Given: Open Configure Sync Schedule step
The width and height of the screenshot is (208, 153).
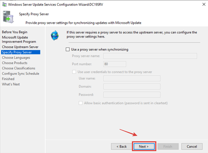Looking at the screenshot, I should [x=21, y=74].
